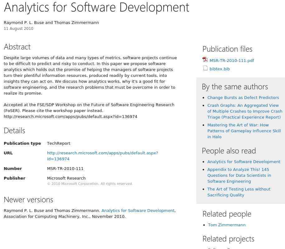Click the Newer versions heading

tap(28, 200)
